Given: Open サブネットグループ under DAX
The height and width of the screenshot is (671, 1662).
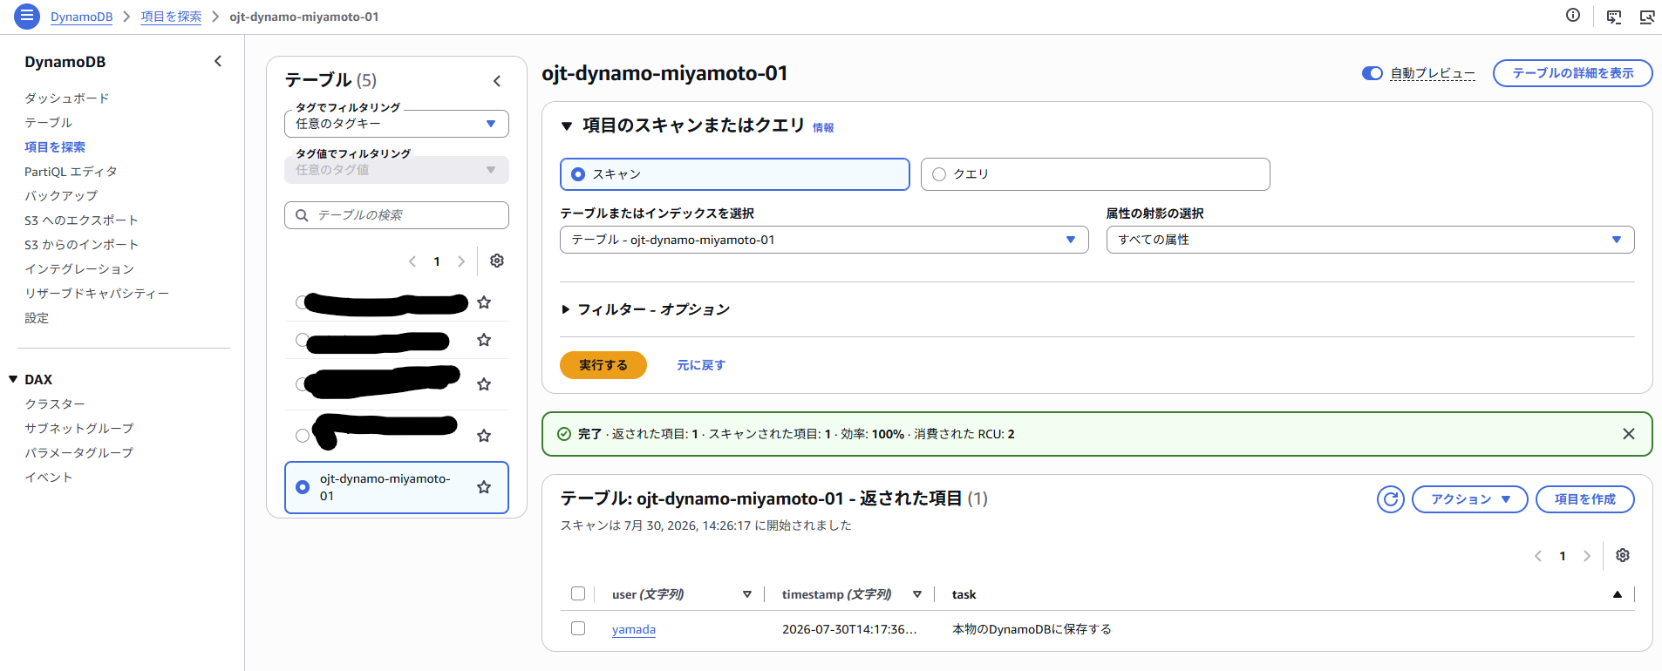Looking at the screenshot, I should (79, 429).
